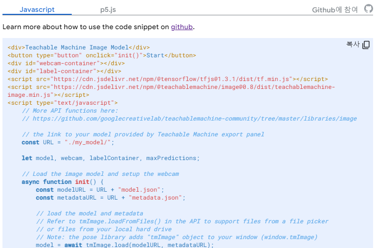Click the 'Teachable Machine Image Model' div line
The height and width of the screenshot is (248, 380).
click(x=79, y=47)
